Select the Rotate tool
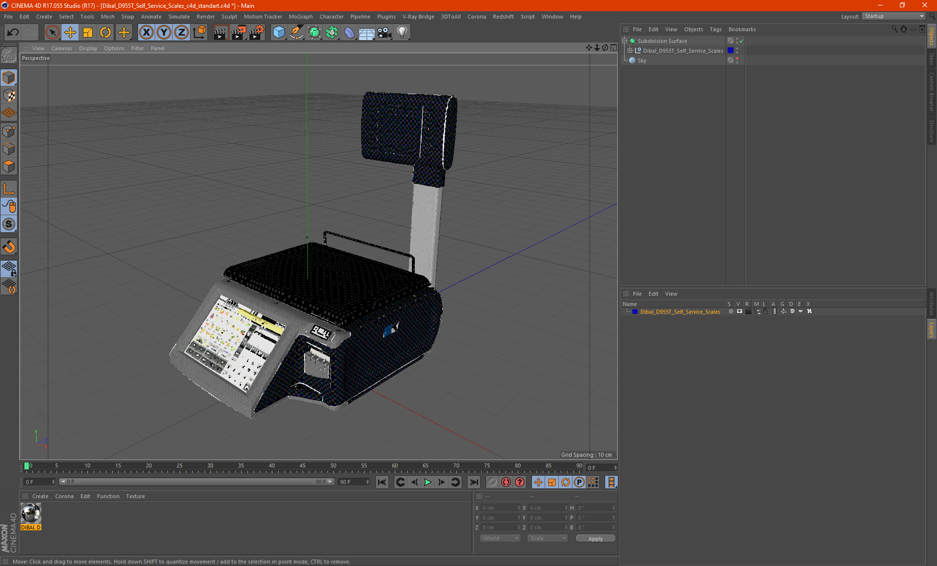 [x=105, y=33]
